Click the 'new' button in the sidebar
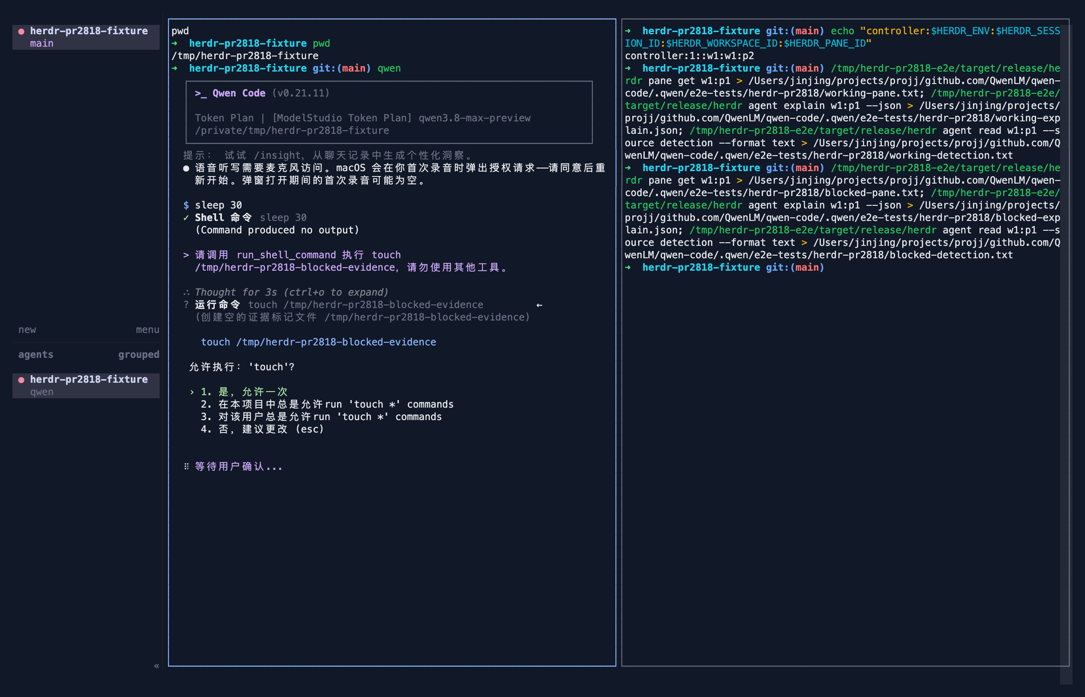 point(27,329)
